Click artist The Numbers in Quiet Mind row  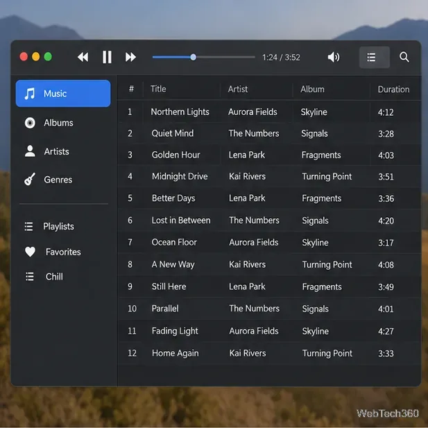pyautogui.click(x=254, y=133)
